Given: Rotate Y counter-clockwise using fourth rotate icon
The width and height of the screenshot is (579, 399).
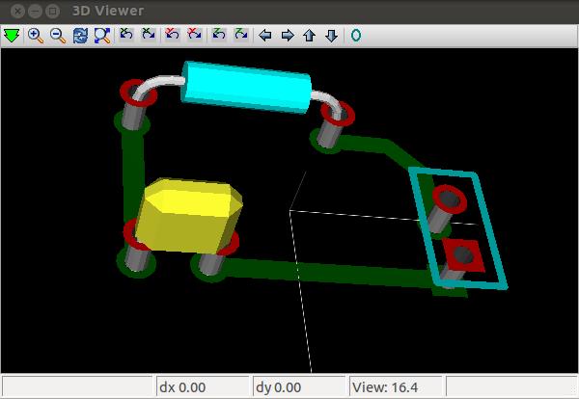Looking at the screenshot, I should (x=194, y=36).
